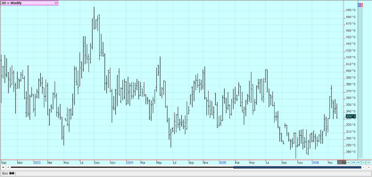372x177 pixels.
Task: Jump to the earliest chart data
Action: (x=3, y=167)
